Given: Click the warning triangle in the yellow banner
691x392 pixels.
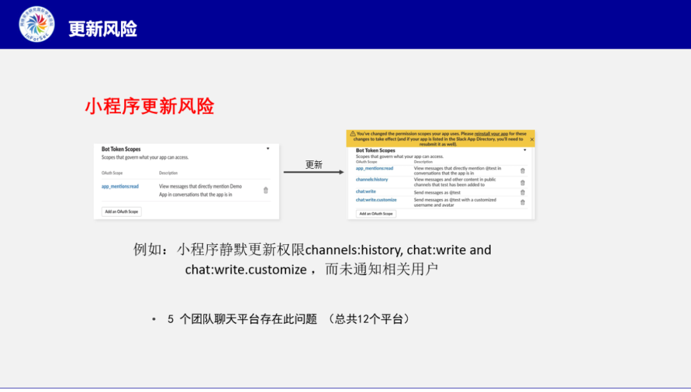Looking at the screenshot, I should click(x=353, y=133).
